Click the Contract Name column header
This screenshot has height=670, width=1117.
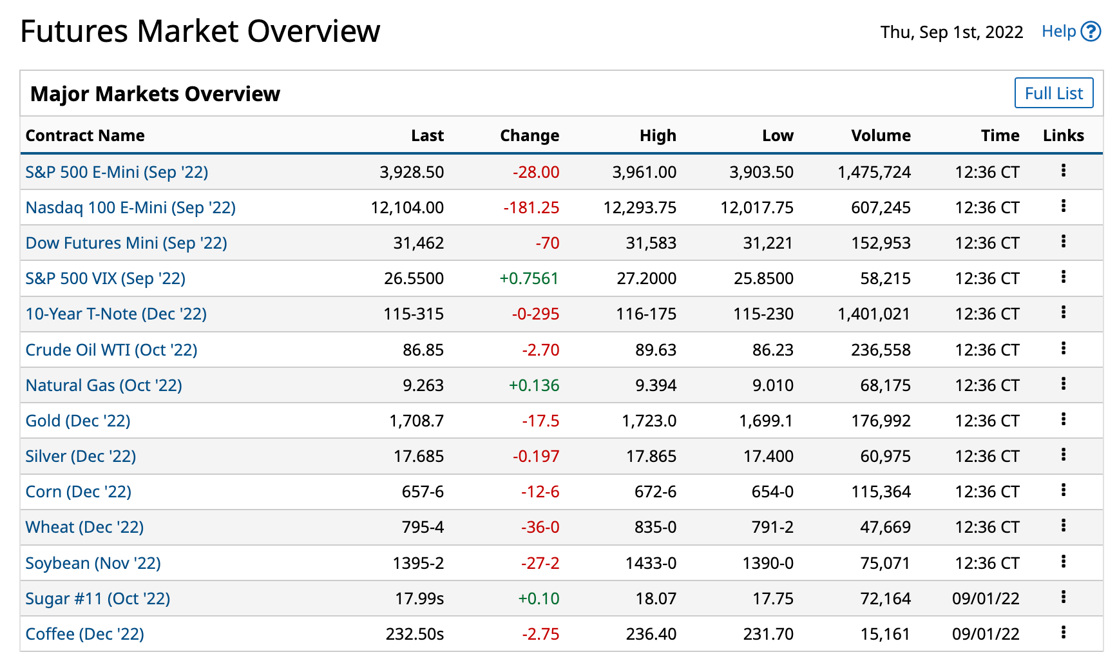click(85, 135)
